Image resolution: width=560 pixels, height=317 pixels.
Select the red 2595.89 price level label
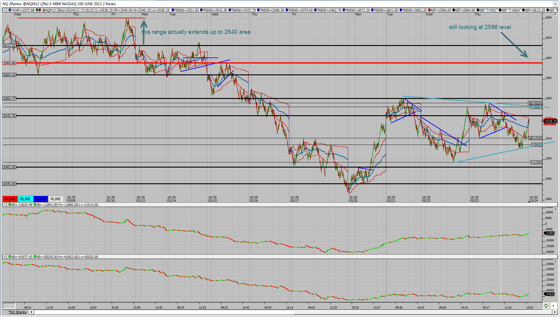point(9,63)
